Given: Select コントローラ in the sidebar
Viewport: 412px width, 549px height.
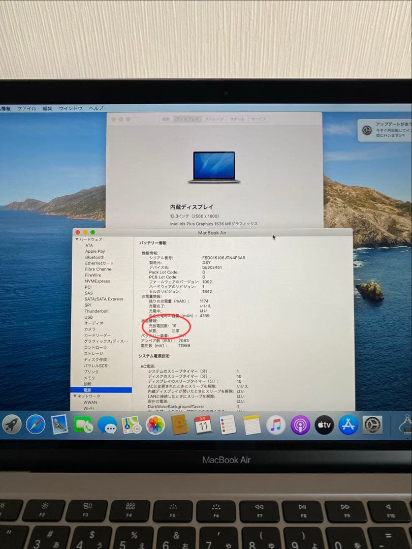Looking at the screenshot, I should pos(95,347).
